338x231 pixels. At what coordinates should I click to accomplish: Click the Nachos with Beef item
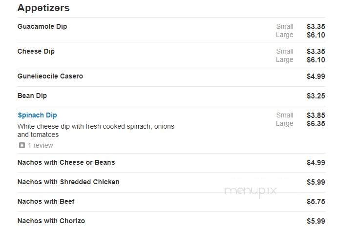click(46, 202)
